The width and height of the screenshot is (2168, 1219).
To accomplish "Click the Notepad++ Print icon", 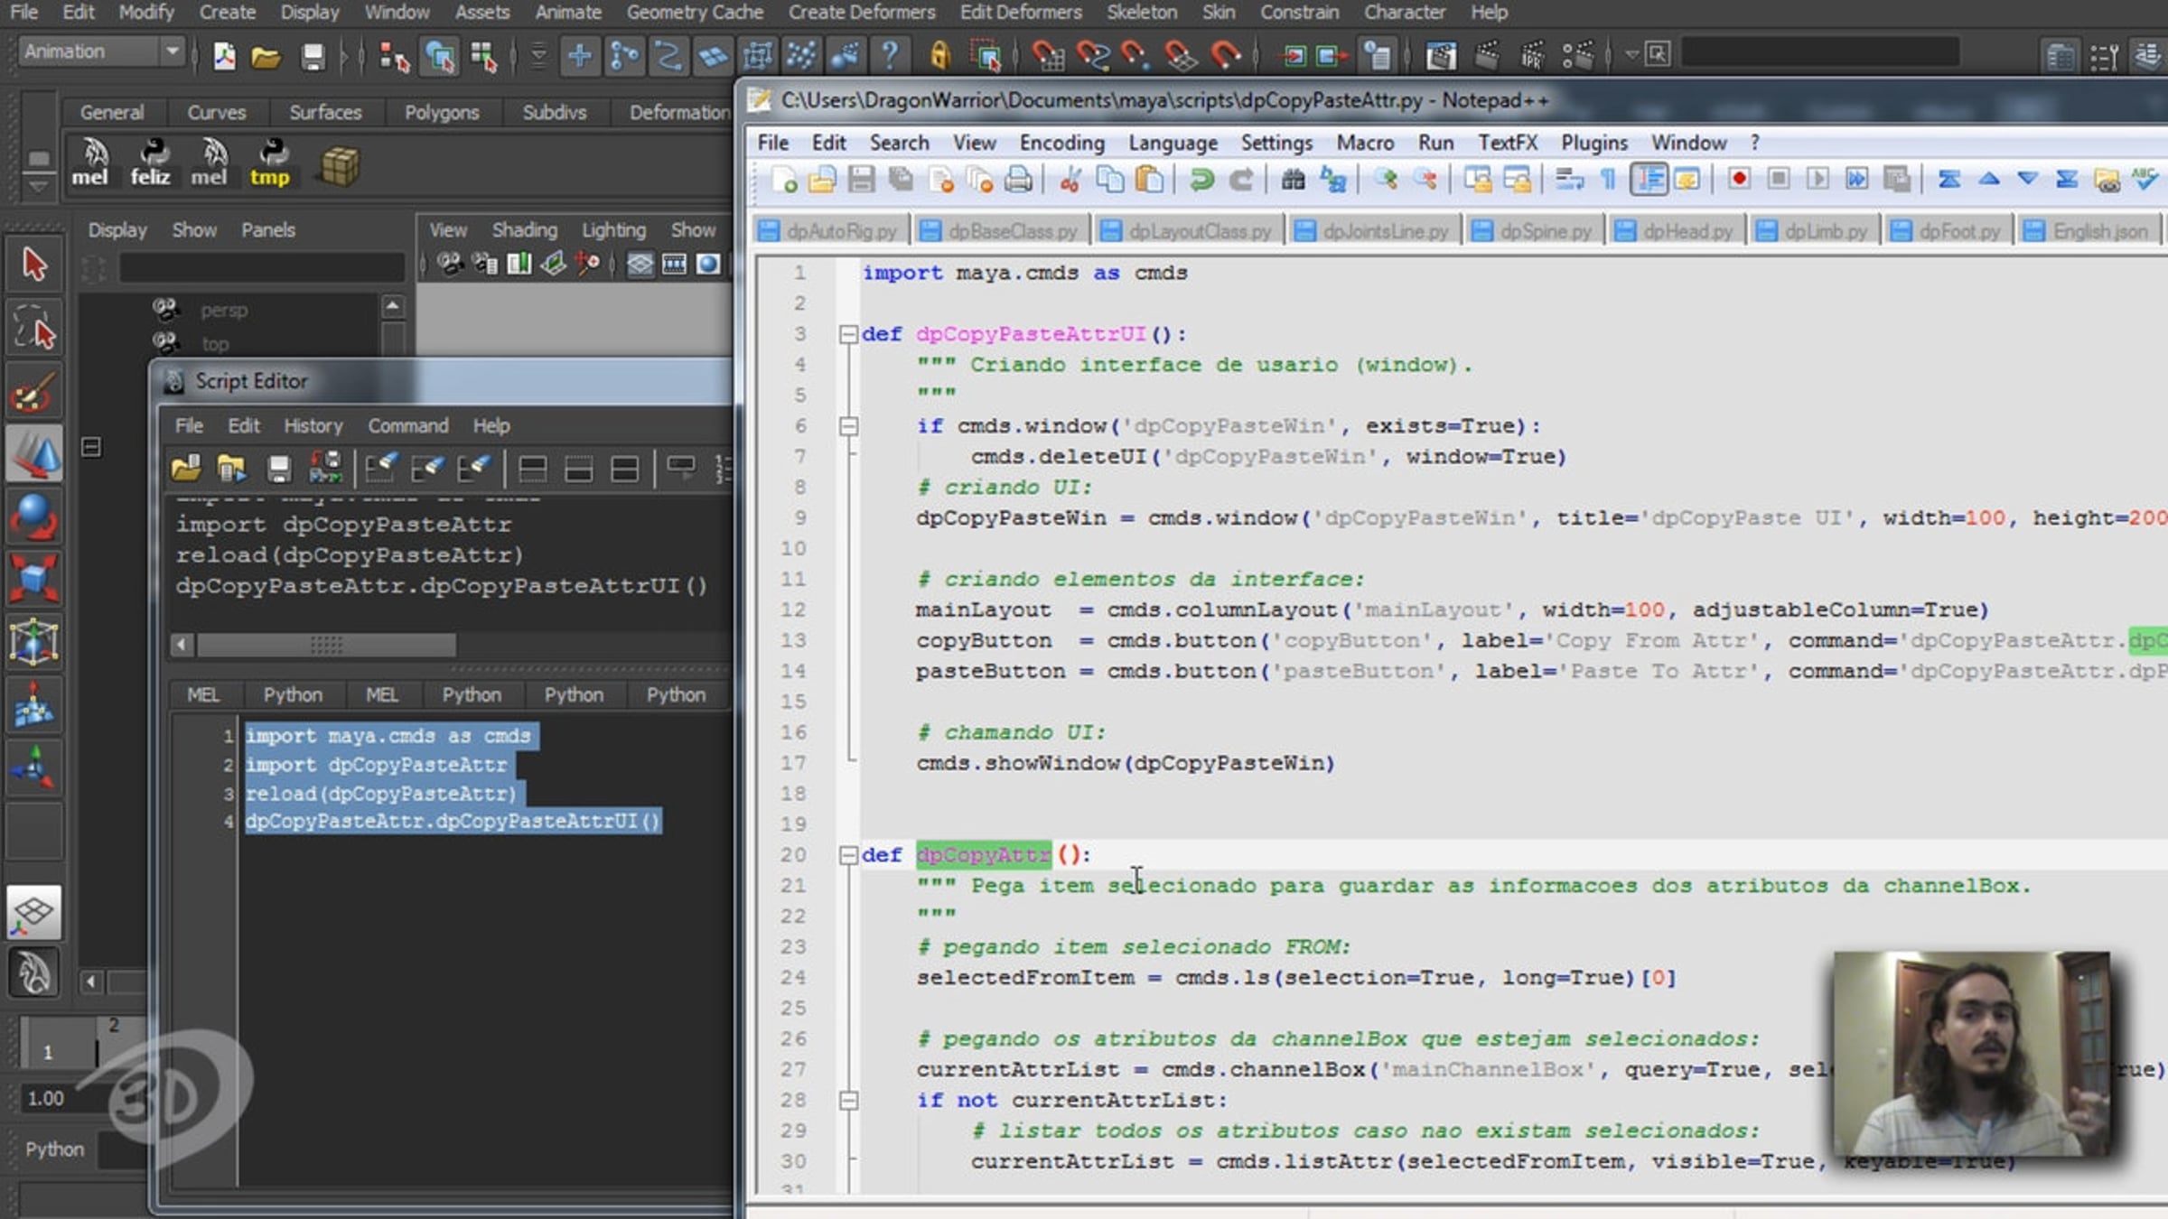I will pyautogui.click(x=1018, y=180).
